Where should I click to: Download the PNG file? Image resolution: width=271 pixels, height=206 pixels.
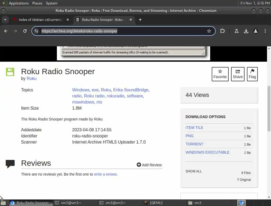point(189,136)
